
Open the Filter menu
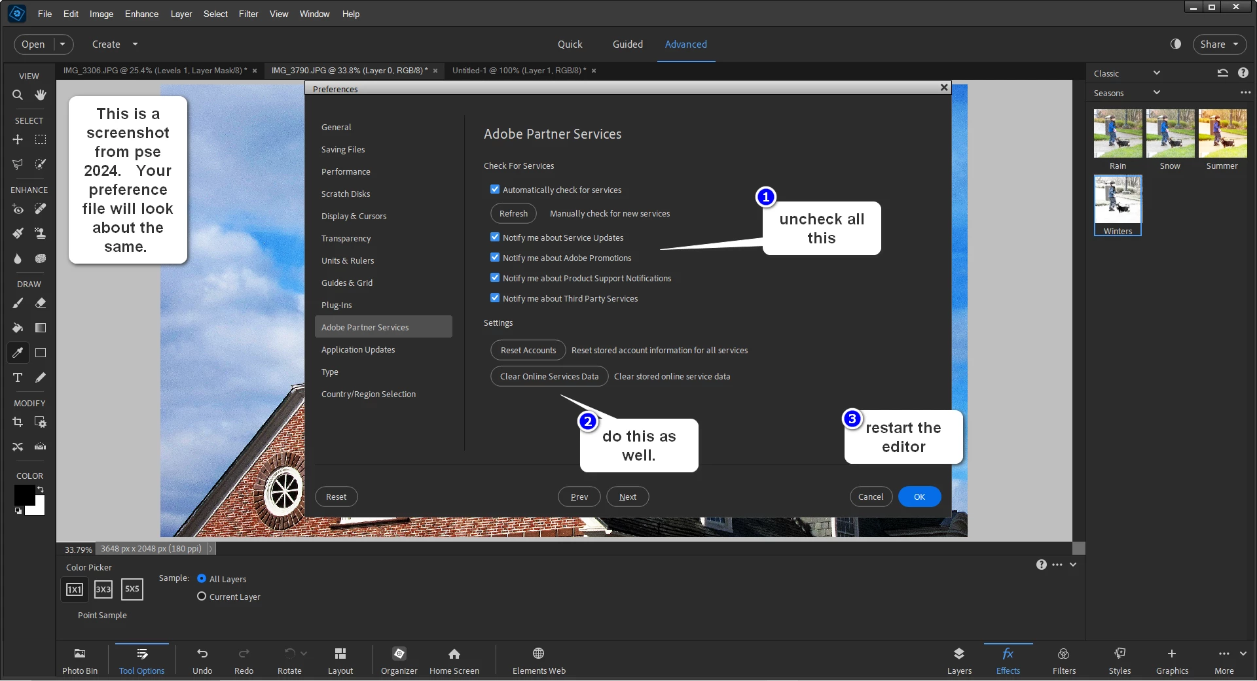[248, 14]
